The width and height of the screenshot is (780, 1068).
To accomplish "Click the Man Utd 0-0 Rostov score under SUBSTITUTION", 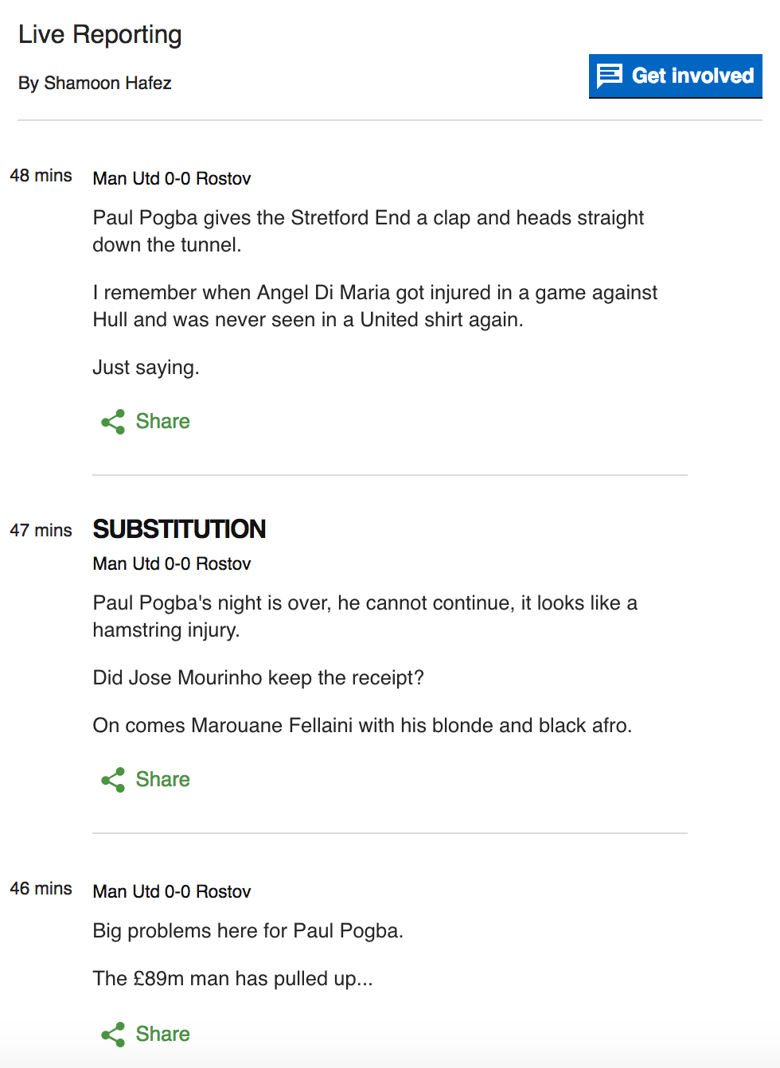I will click(172, 563).
